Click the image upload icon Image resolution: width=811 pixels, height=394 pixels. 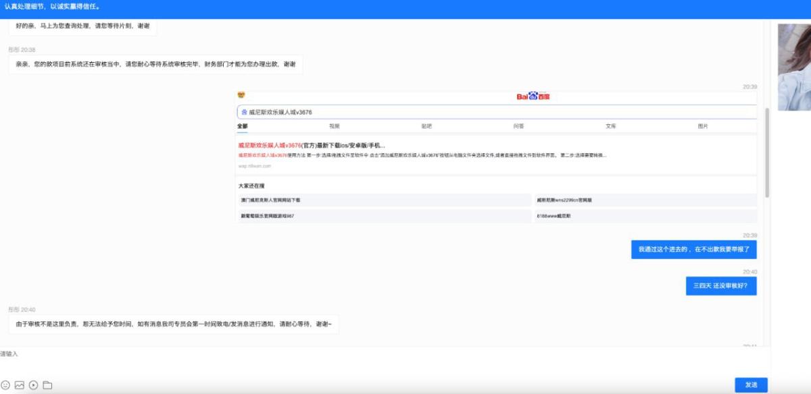pos(20,385)
